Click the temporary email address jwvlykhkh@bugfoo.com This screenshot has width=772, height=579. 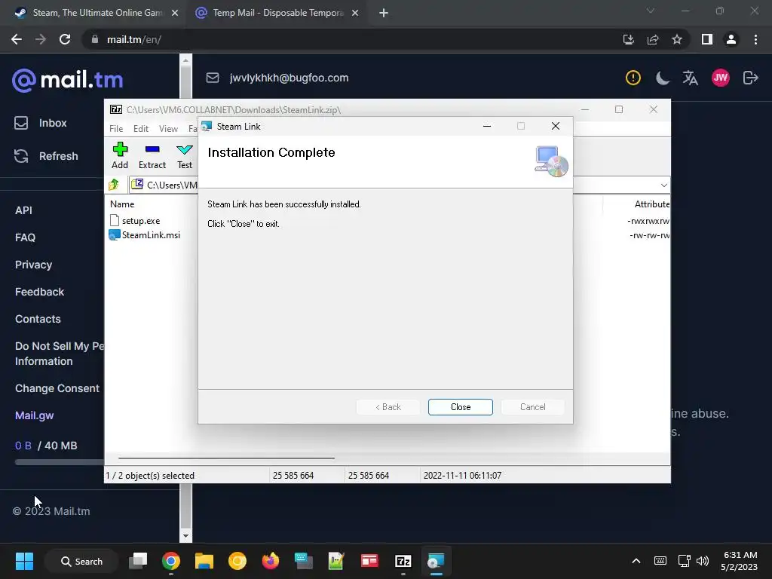(x=289, y=78)
